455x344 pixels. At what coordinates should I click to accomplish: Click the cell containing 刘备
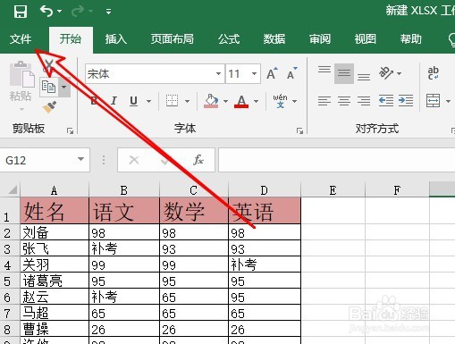pyautogui.click(x=55, y=232)
